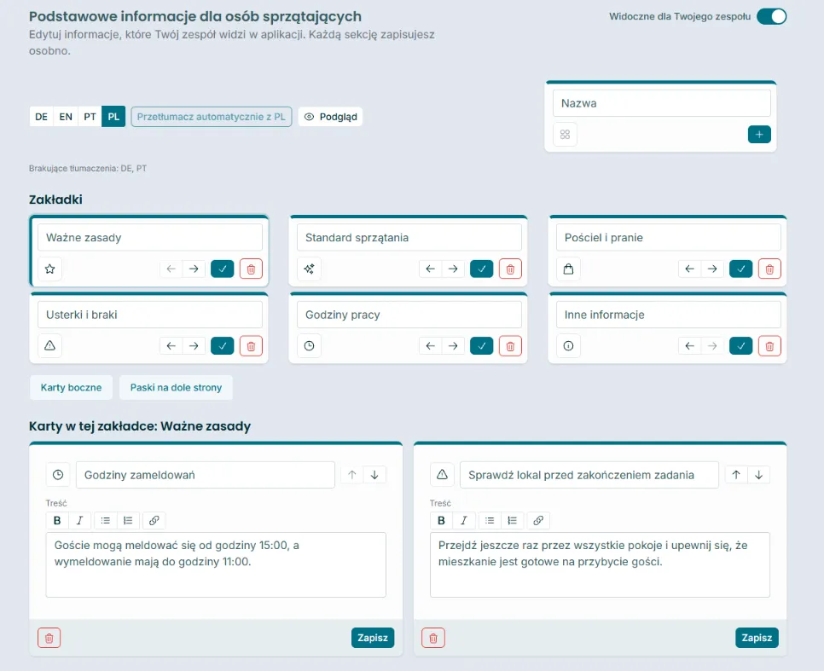Confirm Usterki i braki tab with checkmark
Screen dimensions: 824x671
pyautogui.click(x=223, y=346)
